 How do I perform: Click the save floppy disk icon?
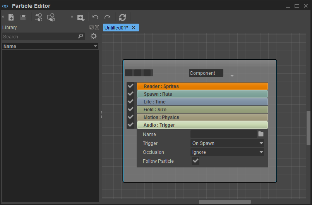point(23,17)
